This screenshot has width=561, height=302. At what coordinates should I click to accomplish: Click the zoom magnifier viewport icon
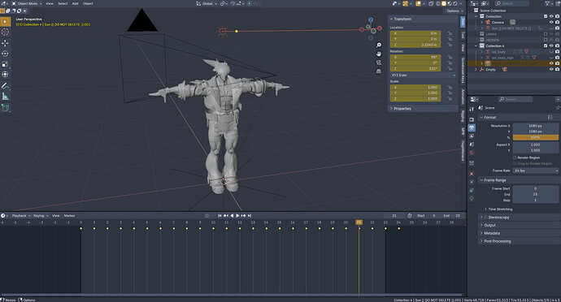379,45
